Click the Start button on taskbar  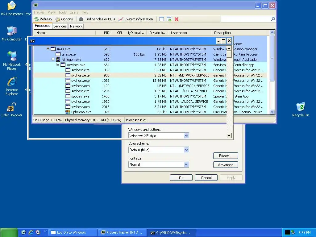pyautogui.click(x=9, y=232)
